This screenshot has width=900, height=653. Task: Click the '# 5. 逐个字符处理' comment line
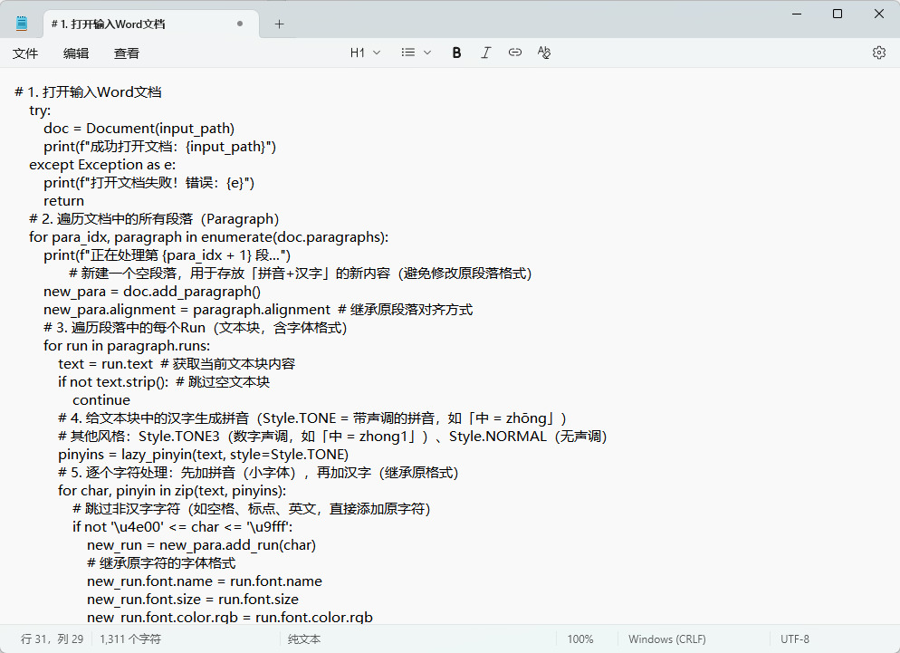[x=258, y=472]
